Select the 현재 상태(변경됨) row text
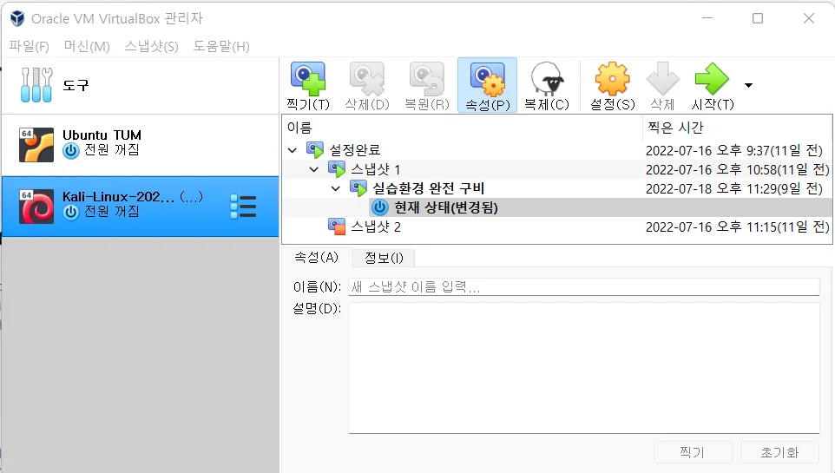This screenshot has width=835, height=473. click(x=446, y=207)
